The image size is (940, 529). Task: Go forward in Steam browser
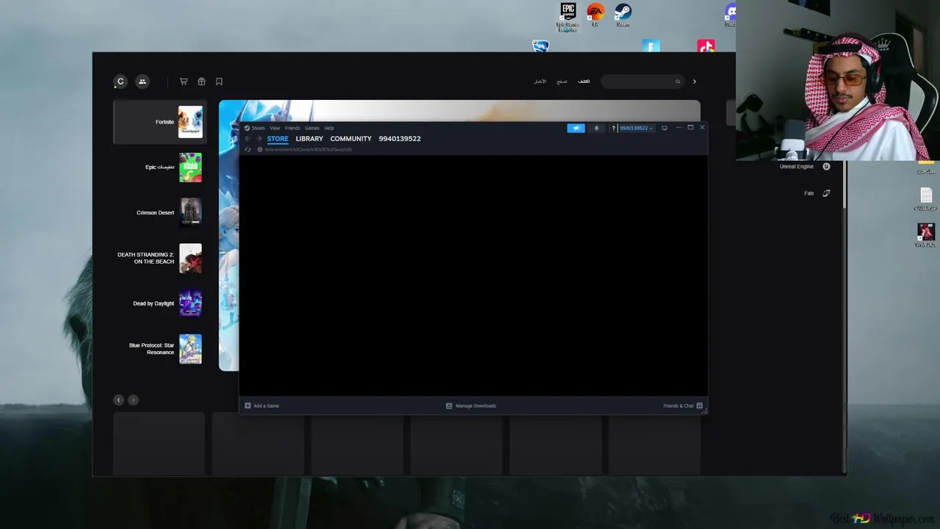(x=258, y=139)
